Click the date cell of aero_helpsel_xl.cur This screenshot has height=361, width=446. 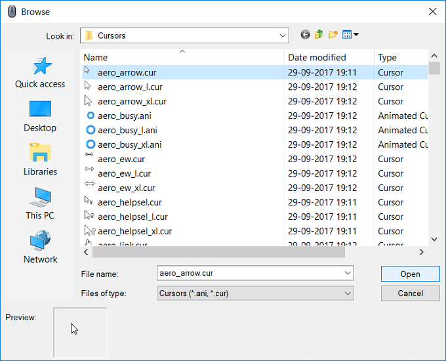322,231
